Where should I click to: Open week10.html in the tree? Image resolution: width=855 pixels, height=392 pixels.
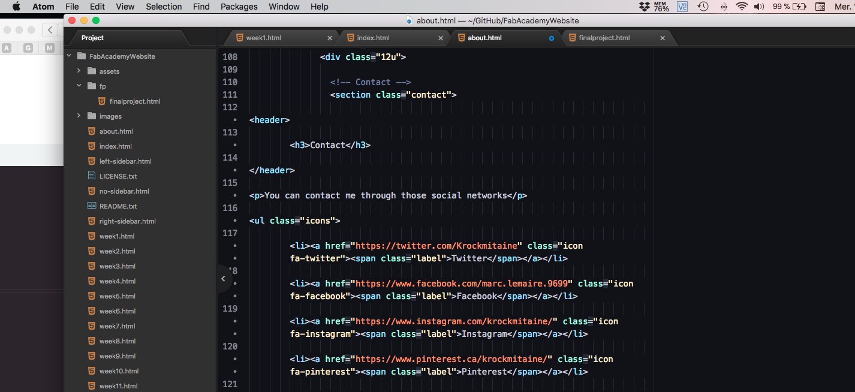coord(119,371)
